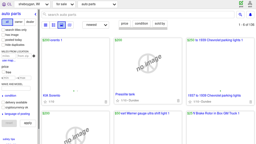Screen dimensions: 256x144
Task: Select the all sellers tab
Action: (7, 22)
